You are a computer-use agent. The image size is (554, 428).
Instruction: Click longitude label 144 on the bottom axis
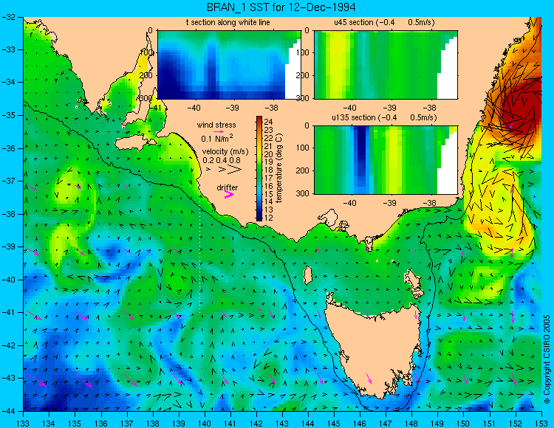pyautogui.click(x=308, y=423)
